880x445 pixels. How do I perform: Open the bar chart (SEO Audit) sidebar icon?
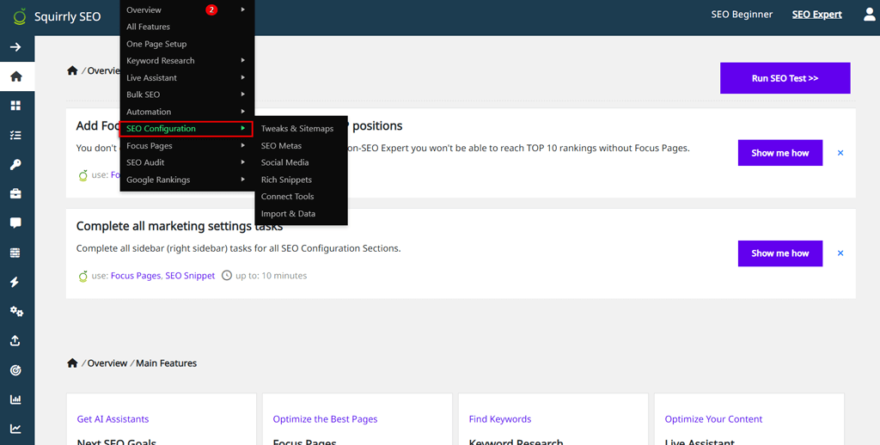15,399
